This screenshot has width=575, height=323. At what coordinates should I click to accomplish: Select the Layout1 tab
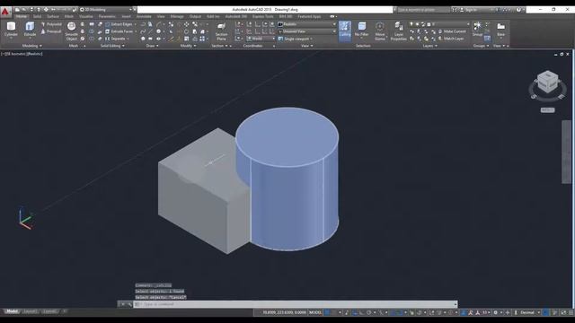[31, 311]
